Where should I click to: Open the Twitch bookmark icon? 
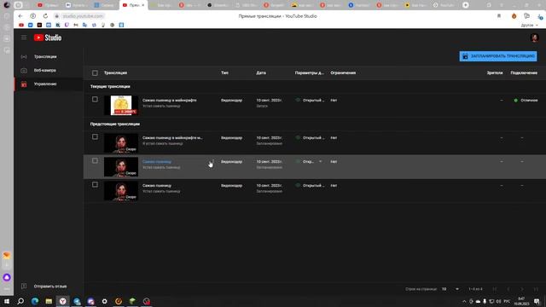[67, 25]
